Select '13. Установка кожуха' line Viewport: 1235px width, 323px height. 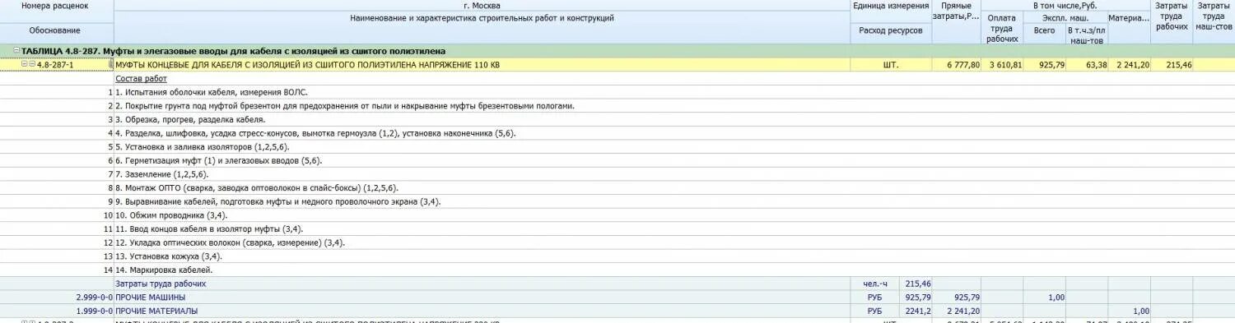[x=169, y=256]
